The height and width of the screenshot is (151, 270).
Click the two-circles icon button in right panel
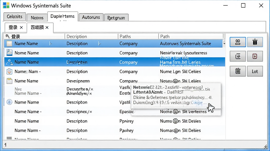tap(238, 42)
